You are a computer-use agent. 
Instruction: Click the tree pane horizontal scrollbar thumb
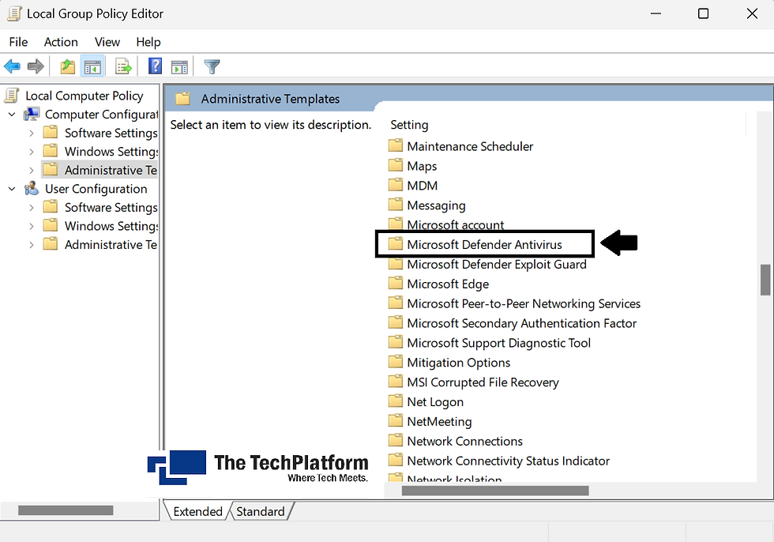point(66,510)
